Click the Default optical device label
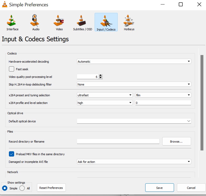This screenshot has width=206, height=196. (22, 121)
